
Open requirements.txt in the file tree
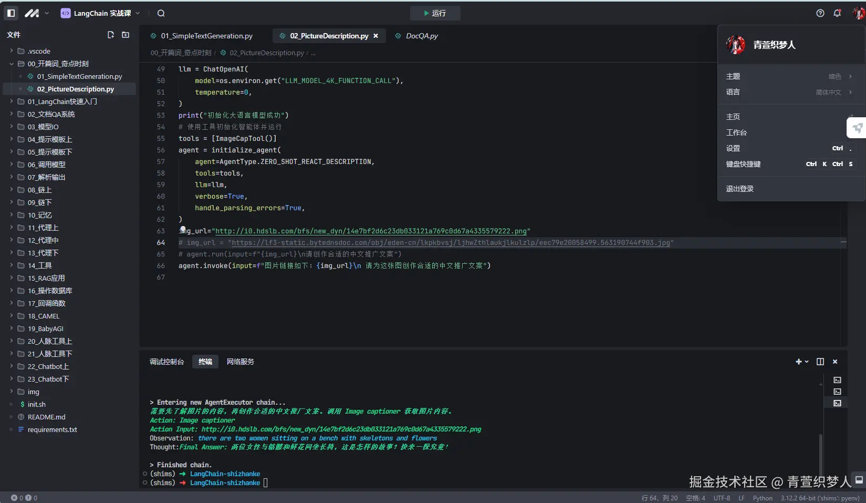click(52, 429)
